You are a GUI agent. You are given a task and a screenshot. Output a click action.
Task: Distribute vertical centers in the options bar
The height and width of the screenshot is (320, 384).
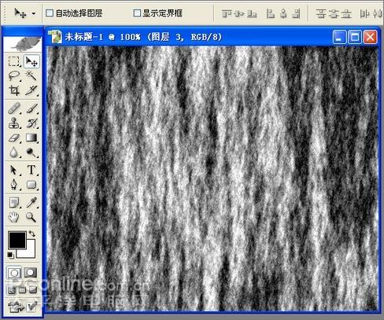[x=334, y=13]
